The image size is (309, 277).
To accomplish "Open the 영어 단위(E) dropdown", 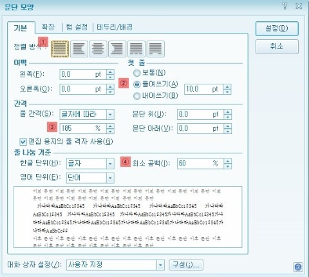I will [x=110, y=178].
